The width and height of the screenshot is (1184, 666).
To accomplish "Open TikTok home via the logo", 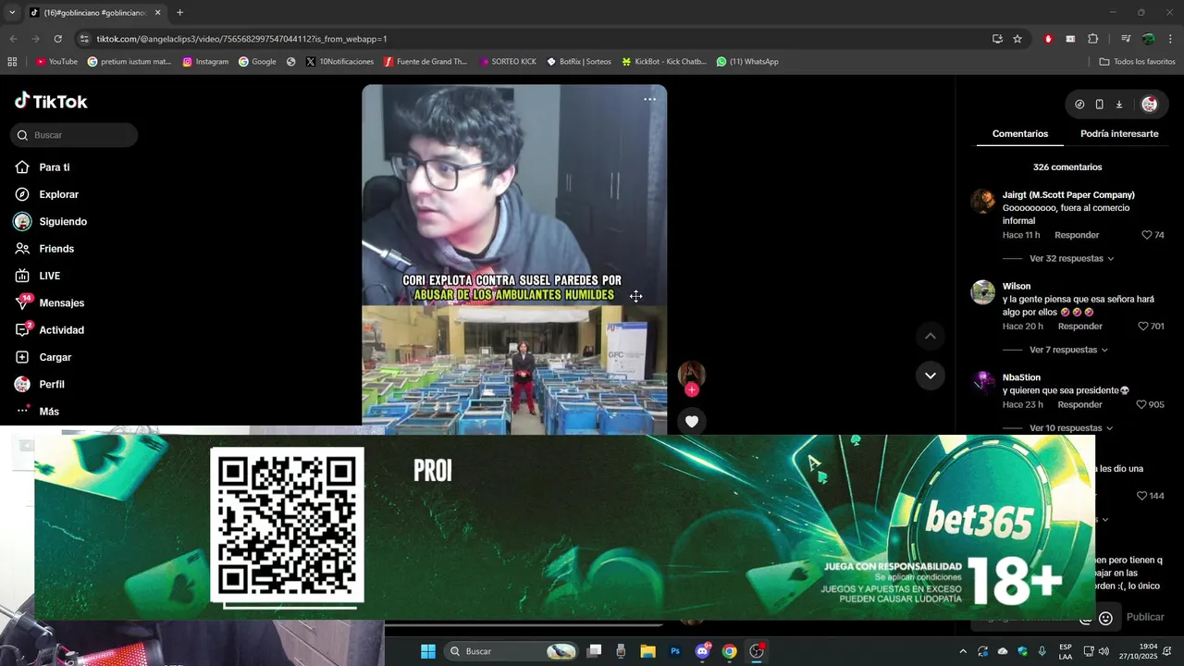I will point(51,101).
